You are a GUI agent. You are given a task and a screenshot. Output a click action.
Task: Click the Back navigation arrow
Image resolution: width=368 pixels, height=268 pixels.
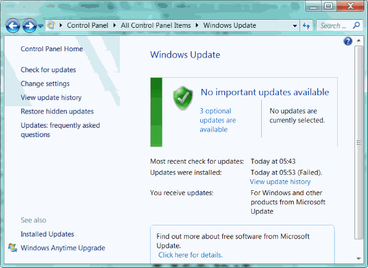[13, 25]
